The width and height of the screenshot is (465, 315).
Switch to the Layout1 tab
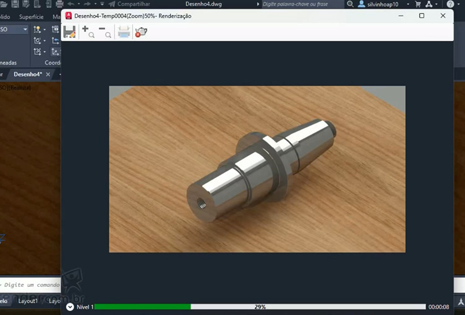(28, 301)
